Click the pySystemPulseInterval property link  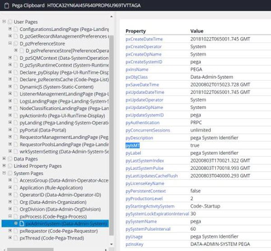pyautogui.click(x=149, y=229)
